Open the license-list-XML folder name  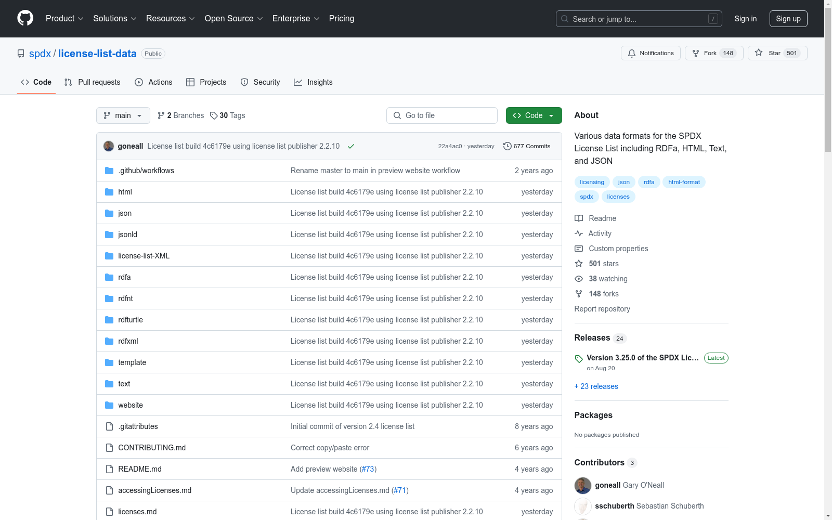point(144,256)
